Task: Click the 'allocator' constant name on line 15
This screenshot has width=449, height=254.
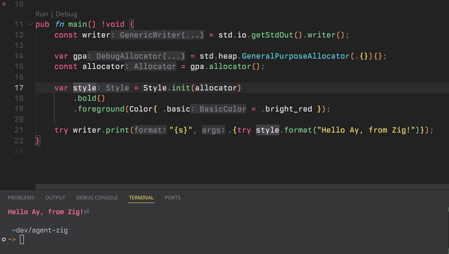Action: [x=103, y=66]
